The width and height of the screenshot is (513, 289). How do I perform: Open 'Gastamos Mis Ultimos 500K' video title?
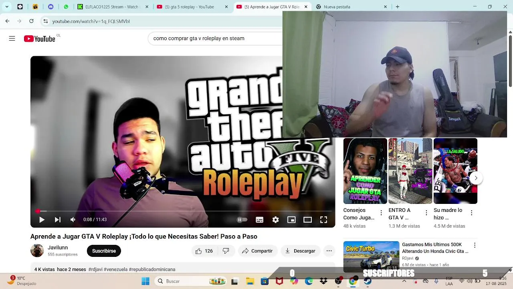[x=435, y=248]
